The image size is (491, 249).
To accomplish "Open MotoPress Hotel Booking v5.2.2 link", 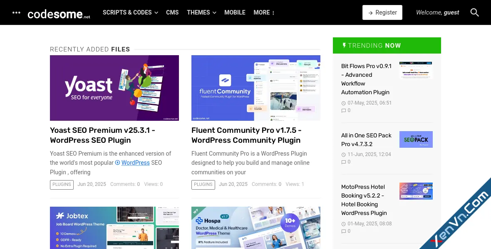I will coord(364,200).
